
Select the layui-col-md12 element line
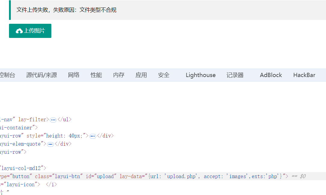tap(23, 168)
